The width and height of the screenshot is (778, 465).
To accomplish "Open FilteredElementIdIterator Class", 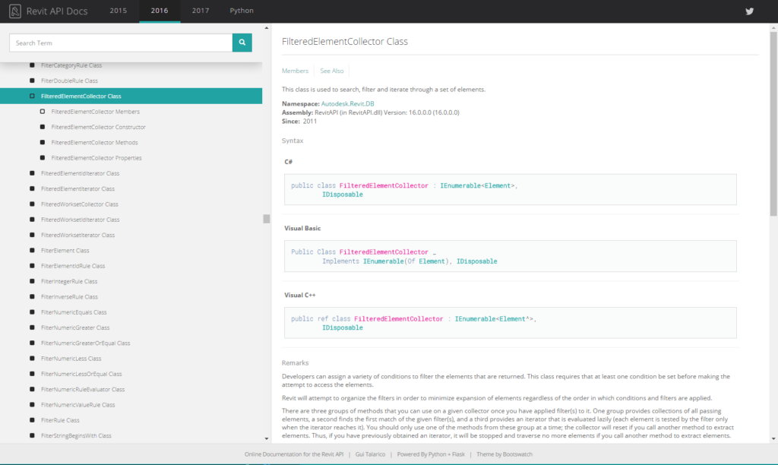I will [81, 173].
